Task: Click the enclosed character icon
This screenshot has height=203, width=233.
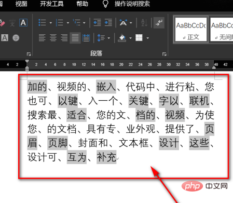Action: pyautogui.click(x=16, y=38)
